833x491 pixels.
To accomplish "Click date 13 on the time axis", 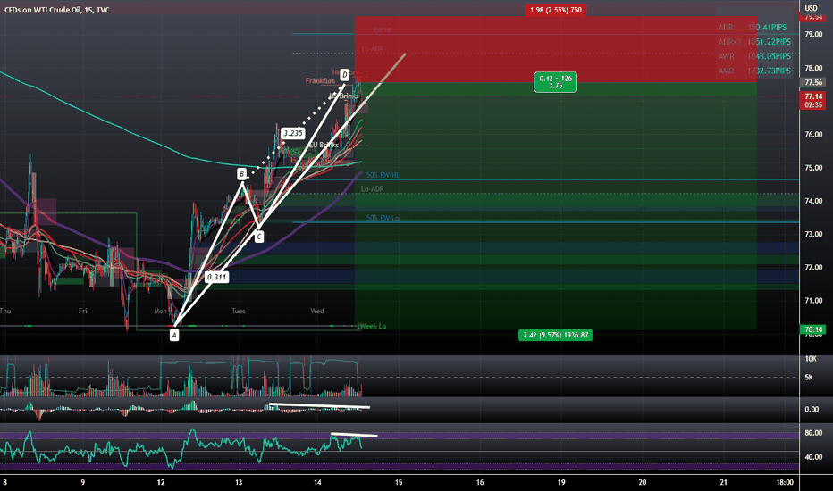I will tap(239, 482).
